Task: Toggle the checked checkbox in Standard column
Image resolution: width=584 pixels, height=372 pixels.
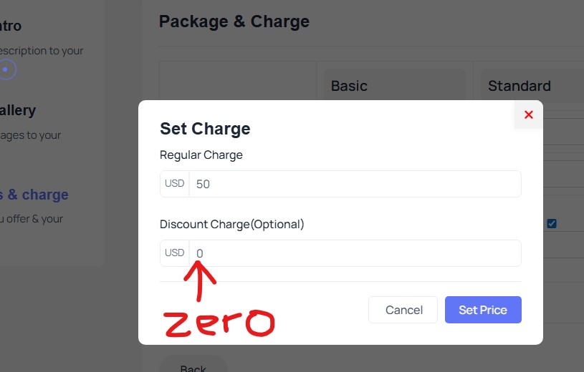Action: click(x=552, y=223)
